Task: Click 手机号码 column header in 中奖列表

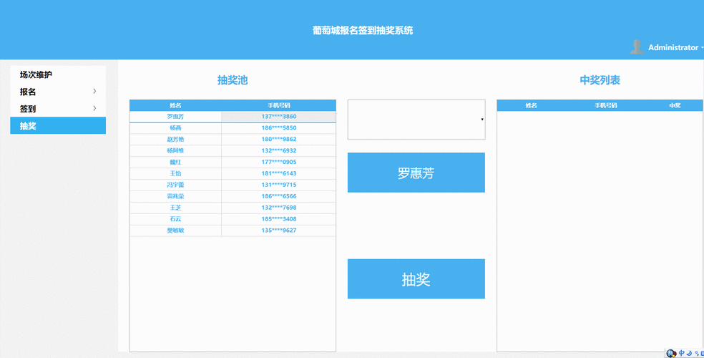Action: coord(605,105)
